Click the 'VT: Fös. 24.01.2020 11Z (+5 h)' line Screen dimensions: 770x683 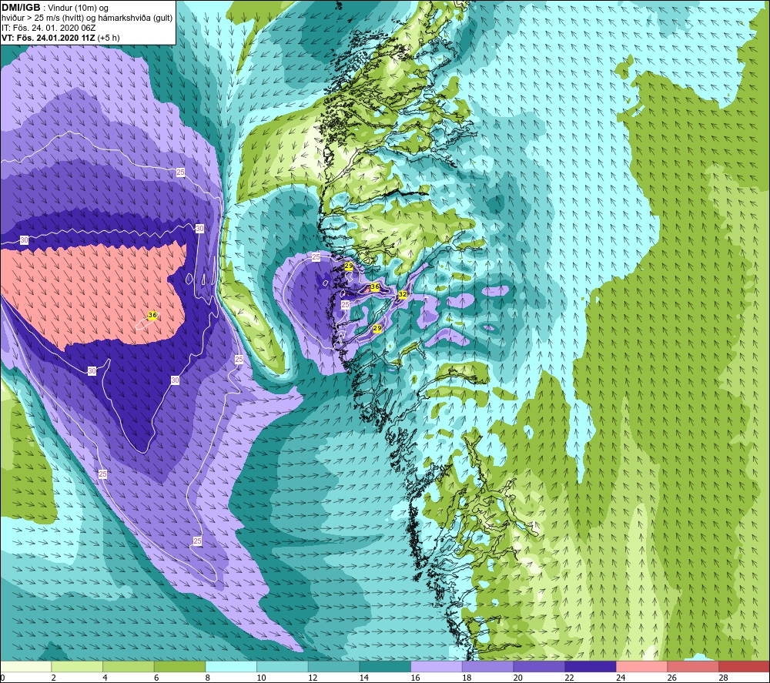coord(60,38)
